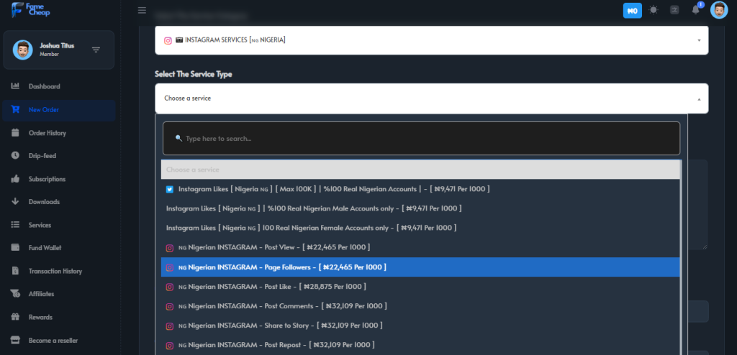Click Instagram icon on Share to Story row
The width and height of the screenshot is (737, 355).
click(x=170, y=326)
